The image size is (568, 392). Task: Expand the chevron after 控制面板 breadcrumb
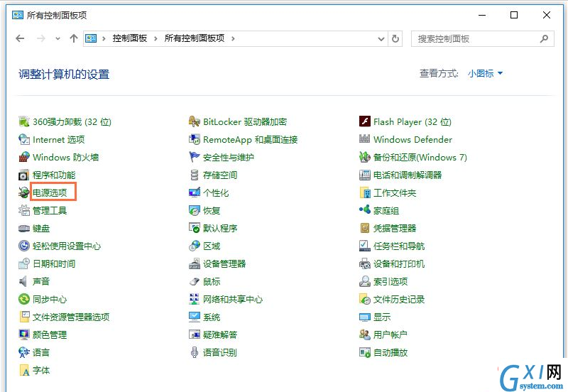pos(155,38)
